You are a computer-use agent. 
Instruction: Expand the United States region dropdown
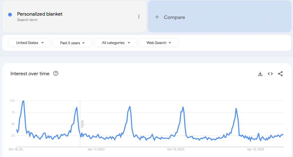coord(29,43)
